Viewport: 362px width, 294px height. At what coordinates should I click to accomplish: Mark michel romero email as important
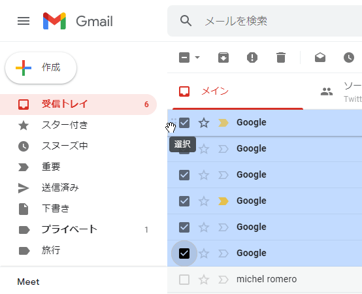click(x=223, y=280)
